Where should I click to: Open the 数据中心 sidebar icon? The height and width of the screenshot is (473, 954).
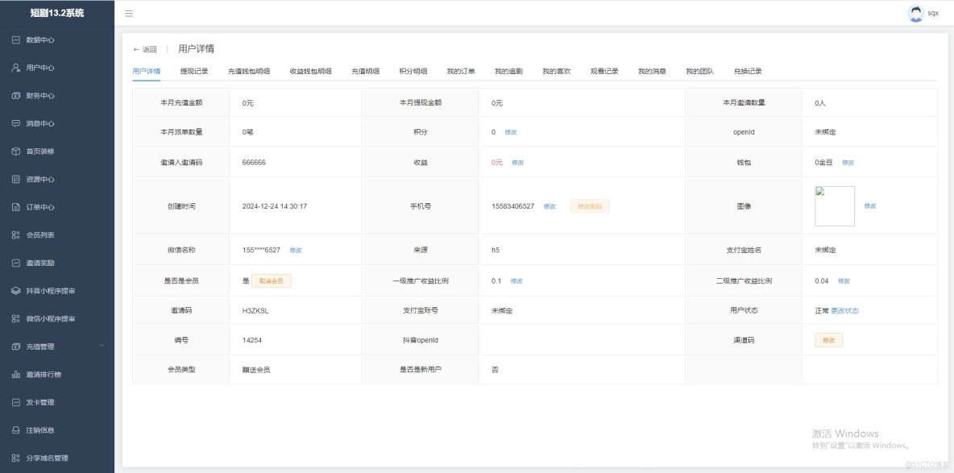pyautogui.click(x=41, y=39)
